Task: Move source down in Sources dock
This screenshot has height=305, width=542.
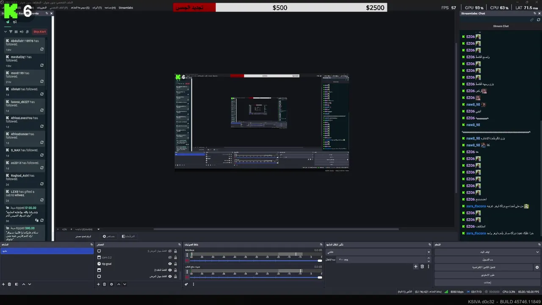Action: click(x=124, y=284)
